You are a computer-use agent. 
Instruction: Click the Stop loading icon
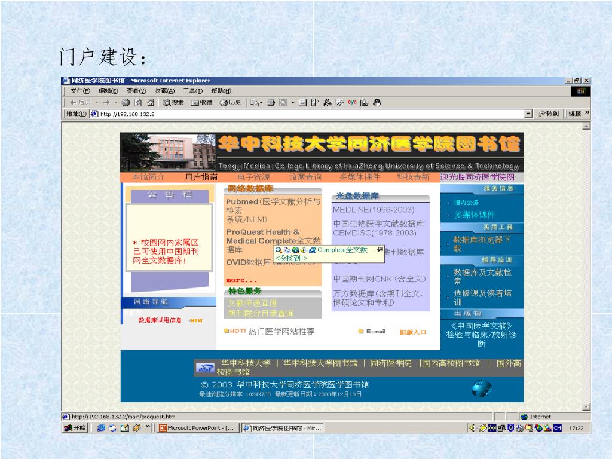126,102
